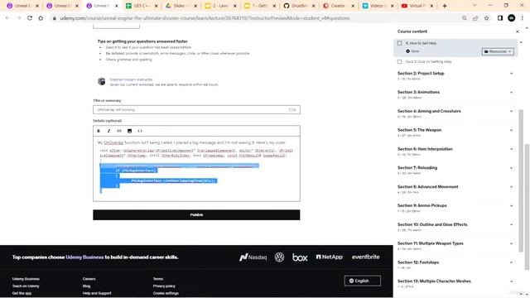
Task: Follow the Udemy Business link in banner
Action: pyautogui.click(x=84, y=257)
